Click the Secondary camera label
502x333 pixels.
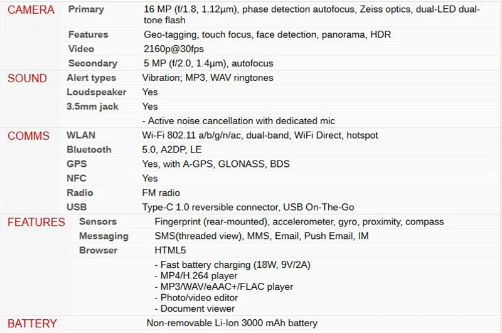tap(92, 63)
